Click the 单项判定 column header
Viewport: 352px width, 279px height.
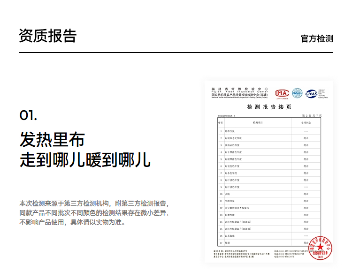coord(306,122)
